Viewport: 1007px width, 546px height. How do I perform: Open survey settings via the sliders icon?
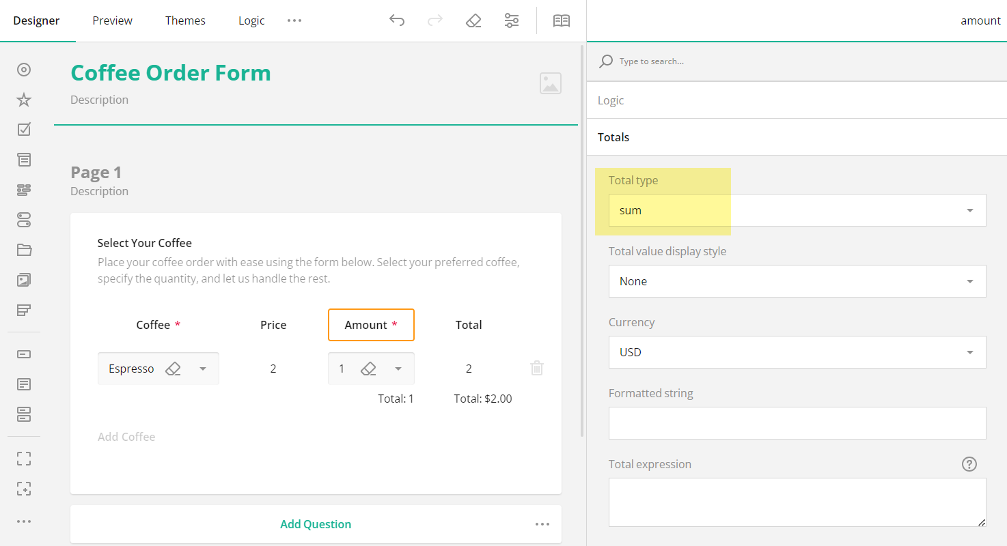[512, 20]
